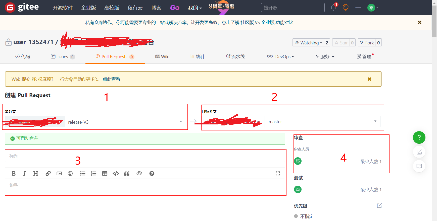Open the target branch master dropdown
Screen dimensions: 437x221
[322, 121]
